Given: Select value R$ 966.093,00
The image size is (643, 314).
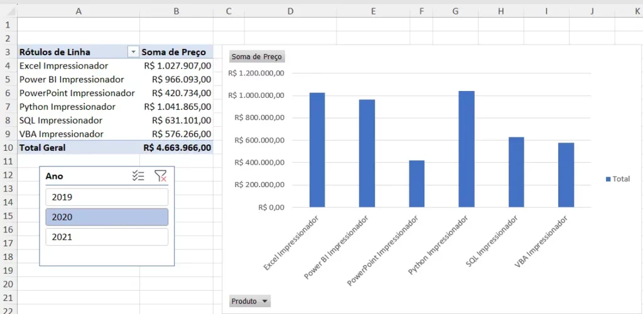Looking at the screenshot, I should [176, 79].
